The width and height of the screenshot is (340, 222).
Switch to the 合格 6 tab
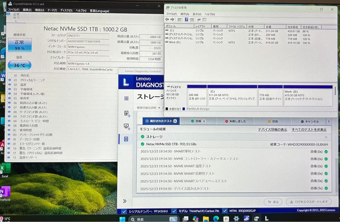pos(198,121)
